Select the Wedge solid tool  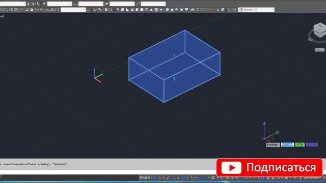pyautogui.click(x=127, y=10)
